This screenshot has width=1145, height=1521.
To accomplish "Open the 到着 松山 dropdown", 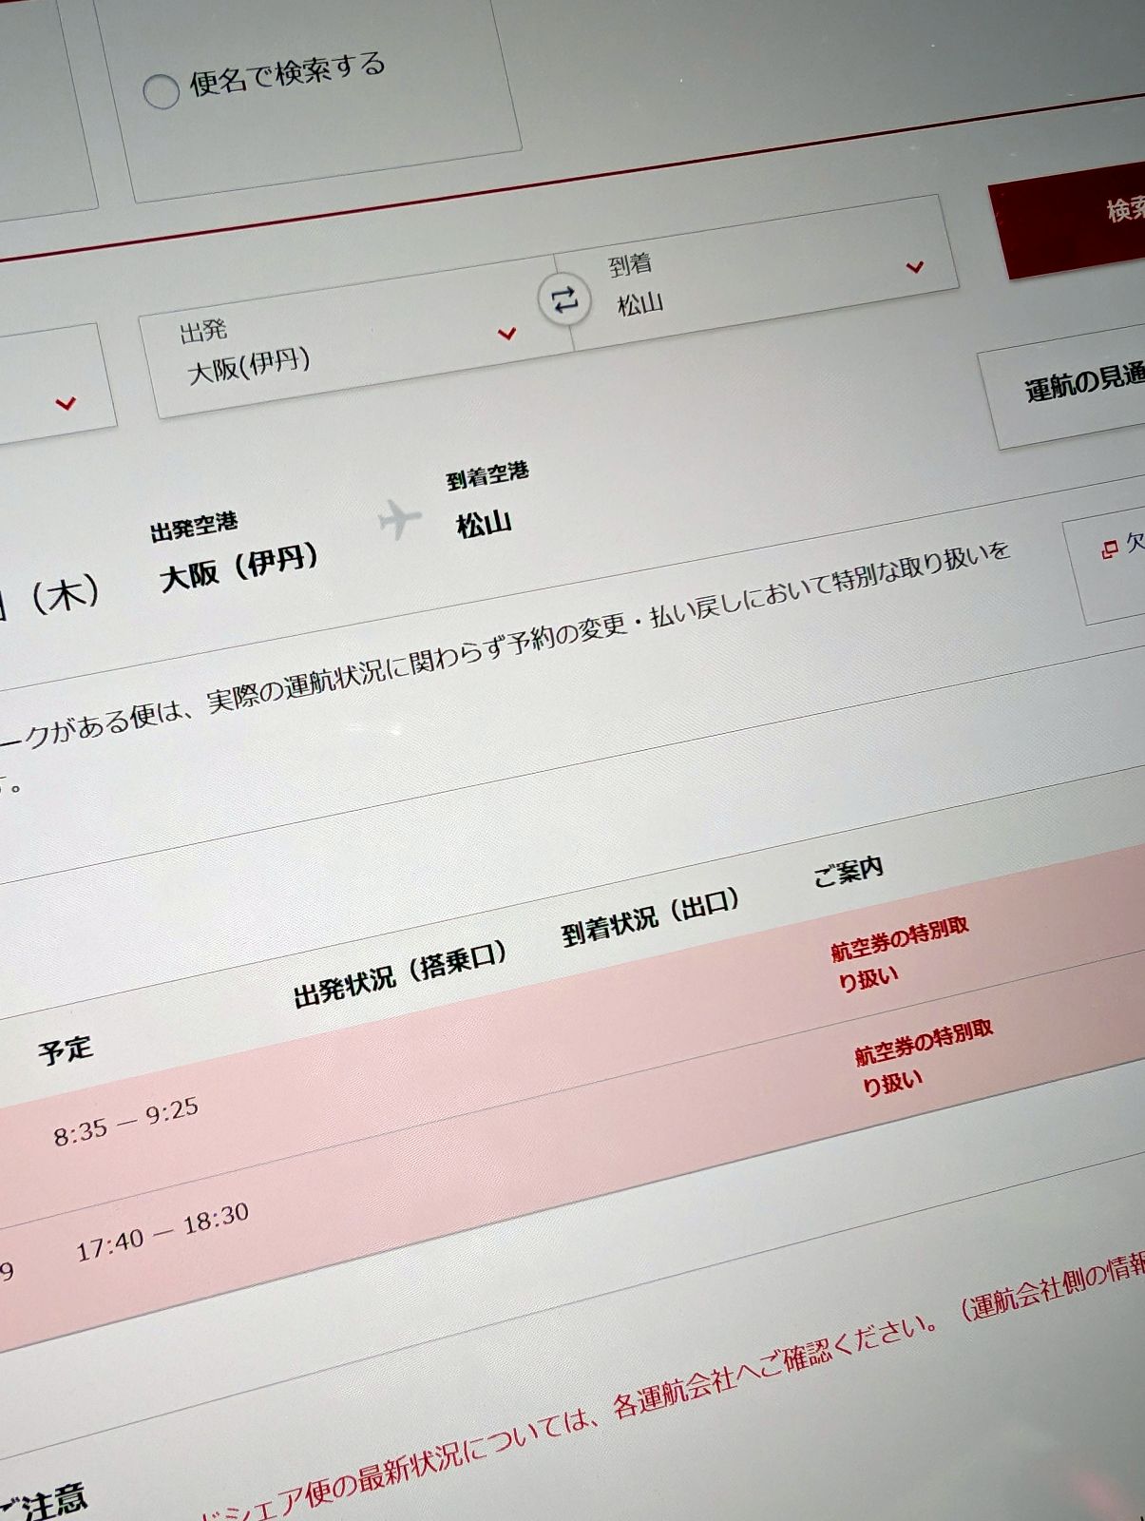I will (x=755, y=273).
